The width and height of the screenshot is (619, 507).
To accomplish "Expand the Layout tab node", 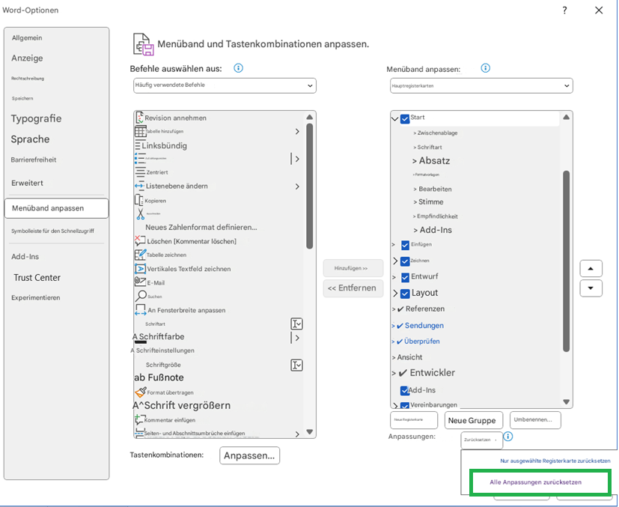I will pyautogui.click(x=395, y=293).
